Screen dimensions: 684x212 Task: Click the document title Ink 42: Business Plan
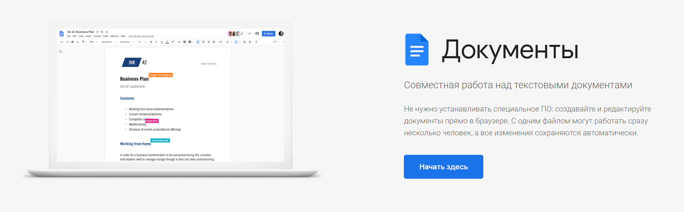click(x=81, y=32)
